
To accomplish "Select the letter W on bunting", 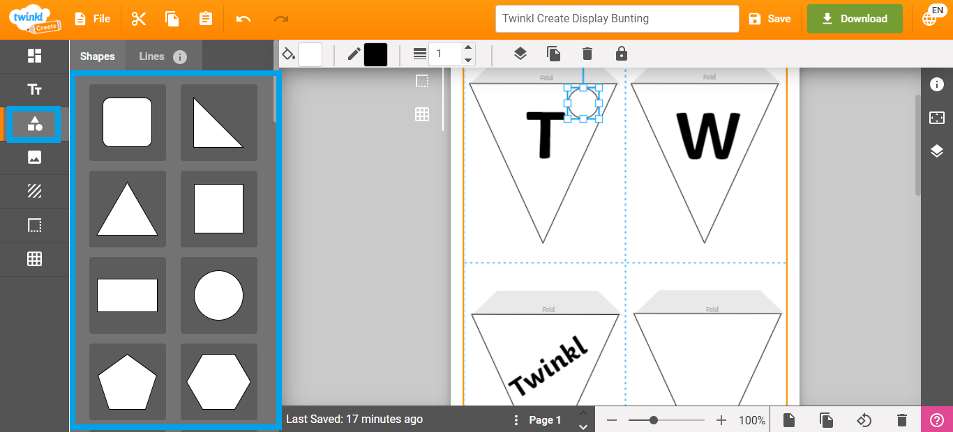I will [707, 137].
